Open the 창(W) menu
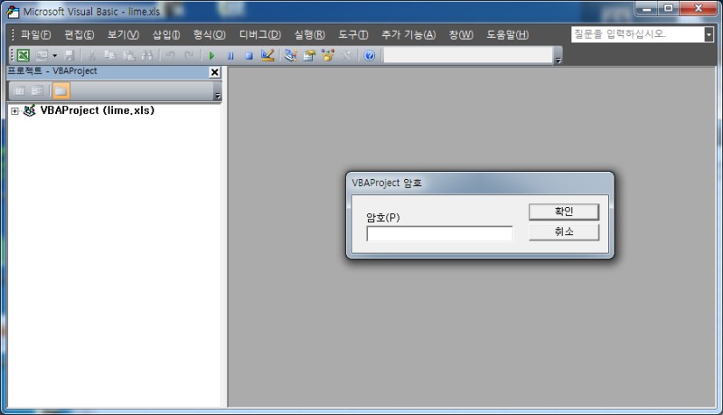Screen dimensions: 723x415 tap(461, 34)
